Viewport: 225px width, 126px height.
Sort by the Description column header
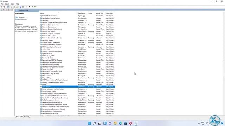82,13
